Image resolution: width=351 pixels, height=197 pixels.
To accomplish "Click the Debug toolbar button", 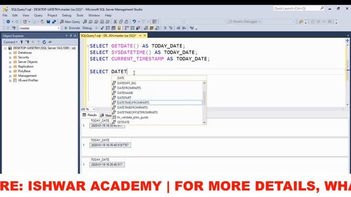I will point(87,28).
